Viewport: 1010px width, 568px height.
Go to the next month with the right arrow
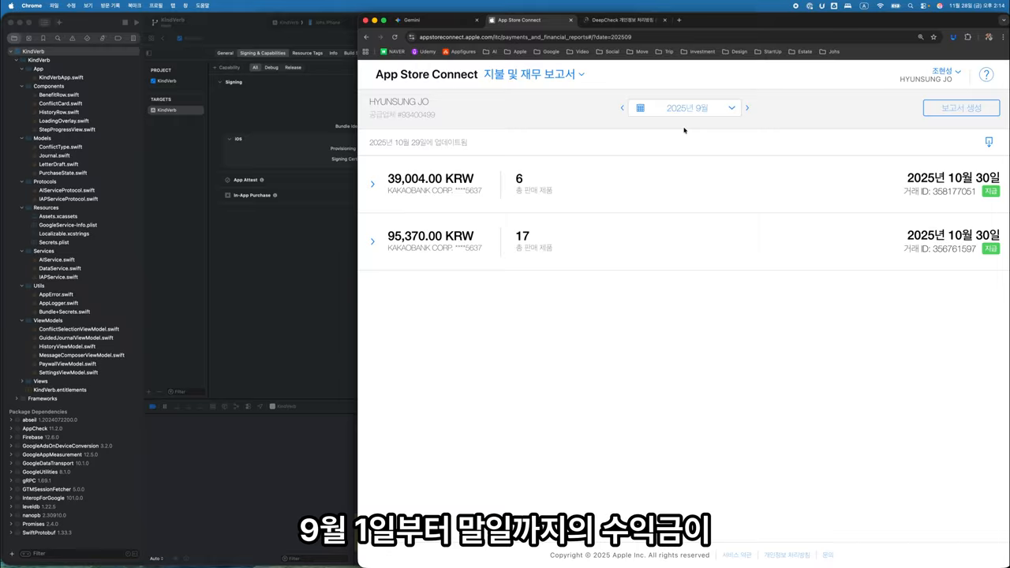[747, 108]
